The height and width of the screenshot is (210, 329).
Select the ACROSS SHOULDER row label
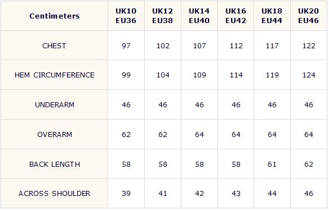(x=55, y=194)
